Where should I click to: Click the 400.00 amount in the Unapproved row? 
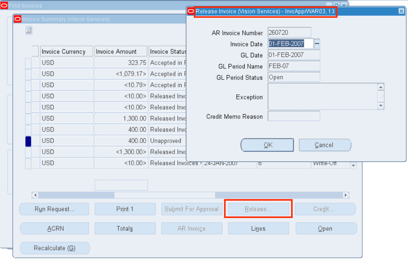[121, 141]
